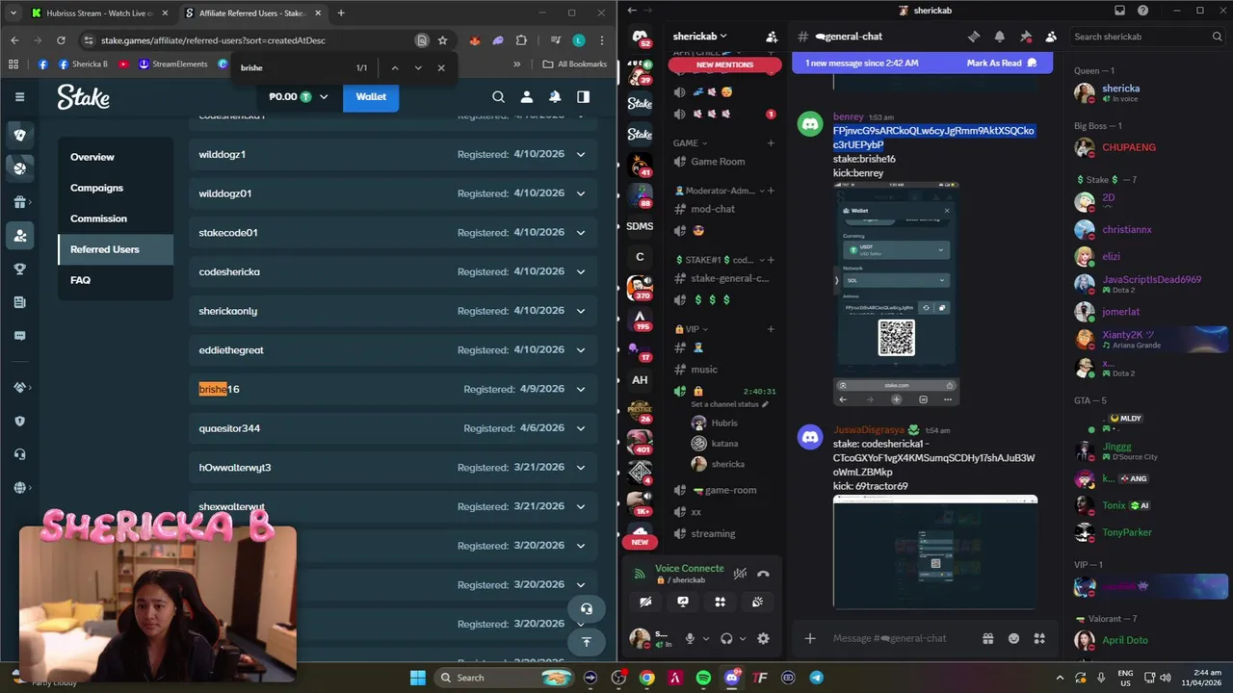Close the Chrome find bar
1233x693 pixels.
[441, 67]
